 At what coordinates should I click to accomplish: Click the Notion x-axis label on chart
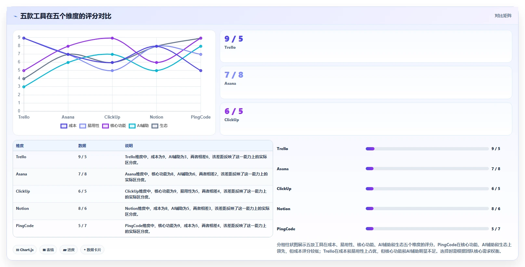[x=156, y=117]
